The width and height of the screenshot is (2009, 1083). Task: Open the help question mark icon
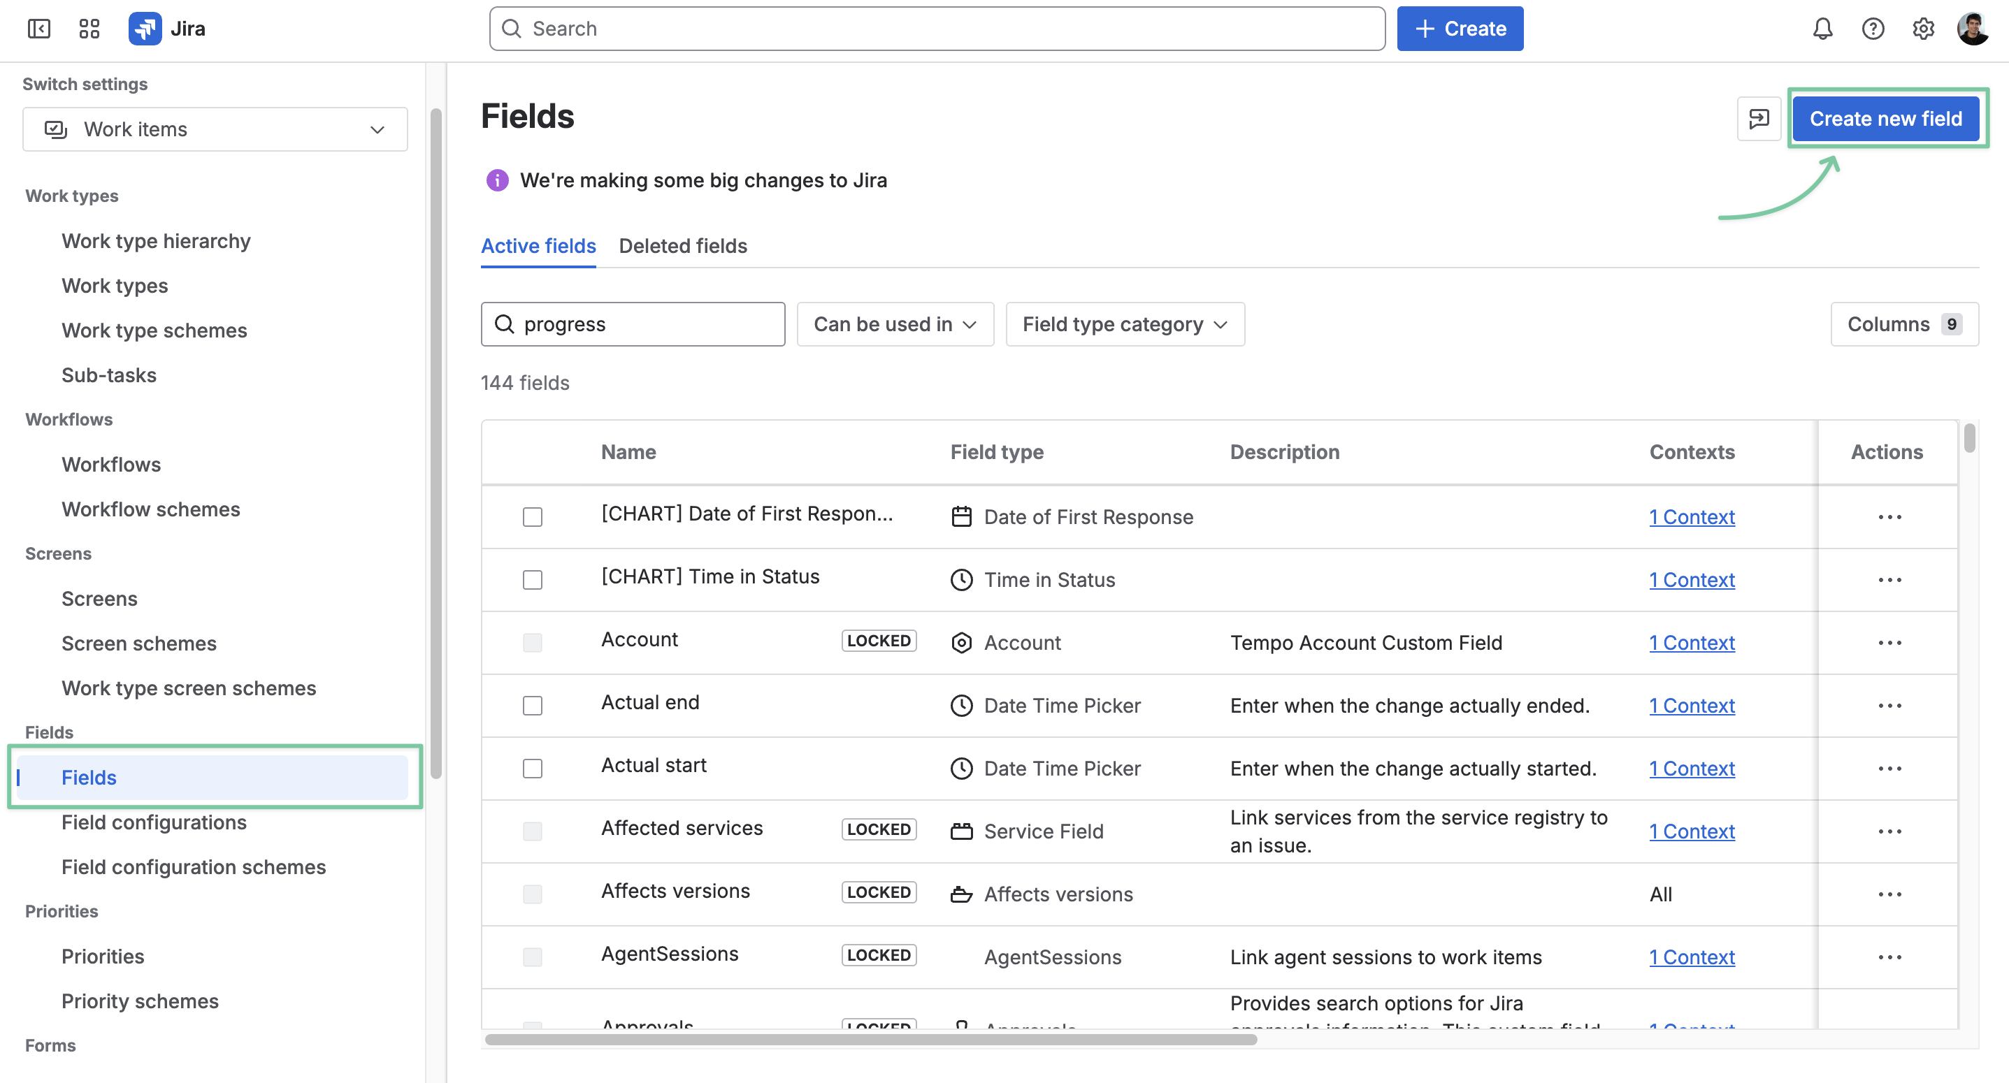pos(1873,29)
